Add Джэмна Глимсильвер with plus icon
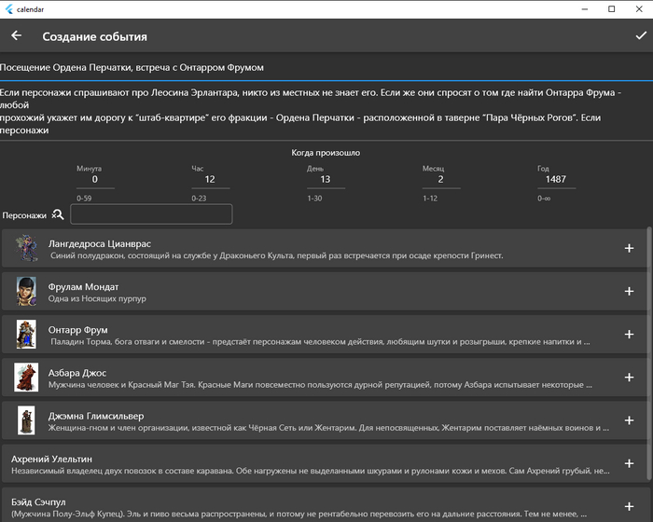653x522 pixels. click(x=629, y=420)
